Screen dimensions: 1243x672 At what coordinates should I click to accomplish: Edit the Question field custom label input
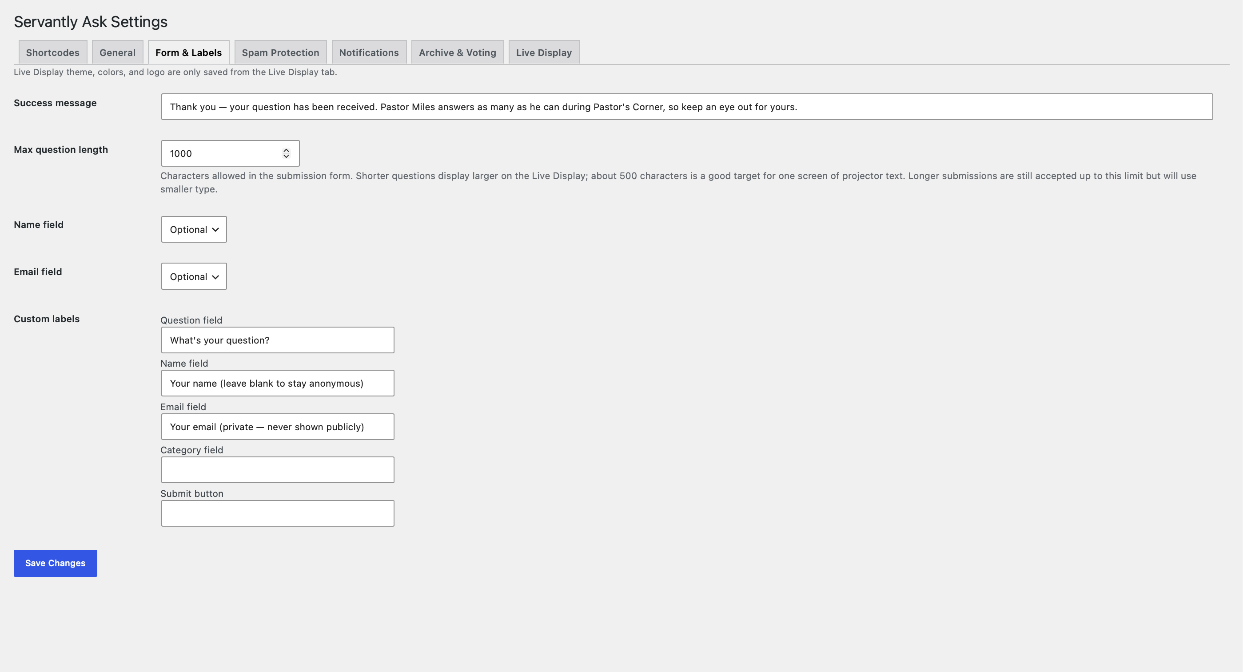278,340
